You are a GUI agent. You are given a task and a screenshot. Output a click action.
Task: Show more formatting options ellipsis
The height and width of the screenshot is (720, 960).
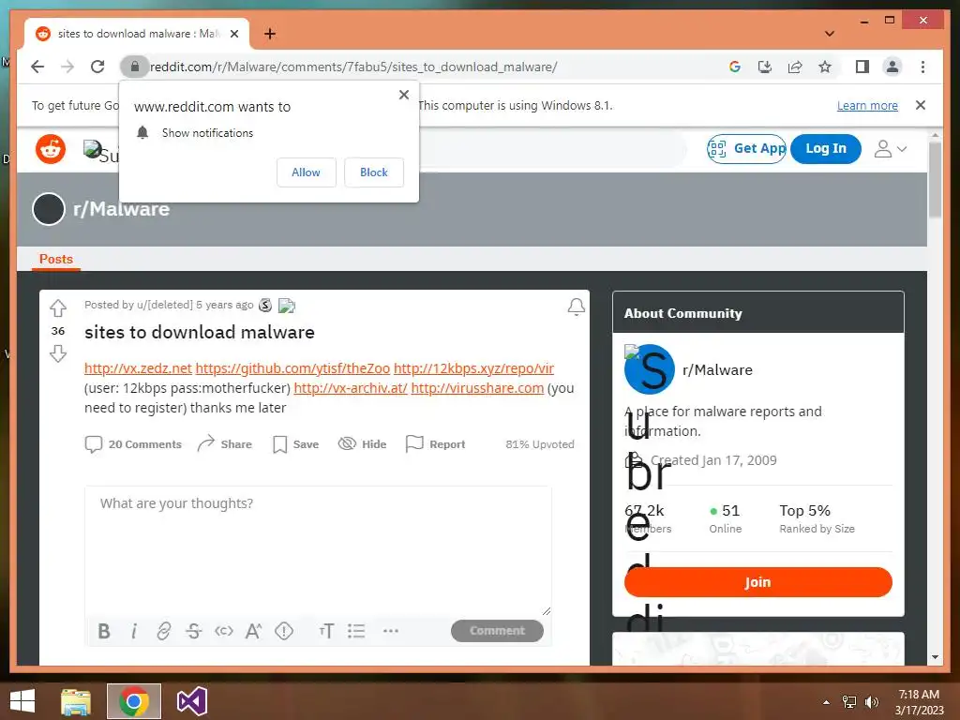[391, 631]
